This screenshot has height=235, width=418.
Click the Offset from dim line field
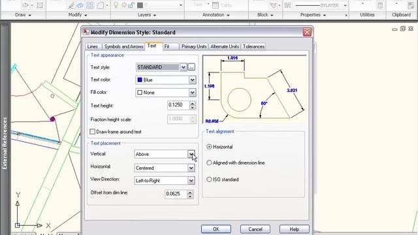coord(176,194)
